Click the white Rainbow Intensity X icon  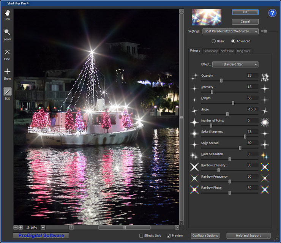tap(194, 167)
